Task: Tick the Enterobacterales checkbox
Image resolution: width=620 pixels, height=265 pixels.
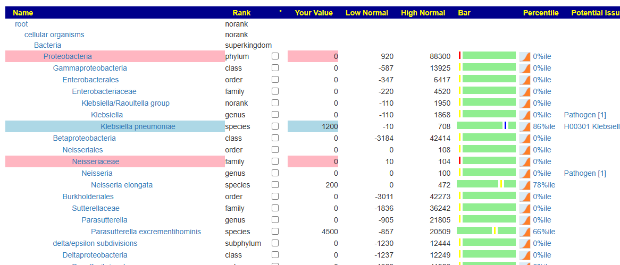Action: pos(275,79)
